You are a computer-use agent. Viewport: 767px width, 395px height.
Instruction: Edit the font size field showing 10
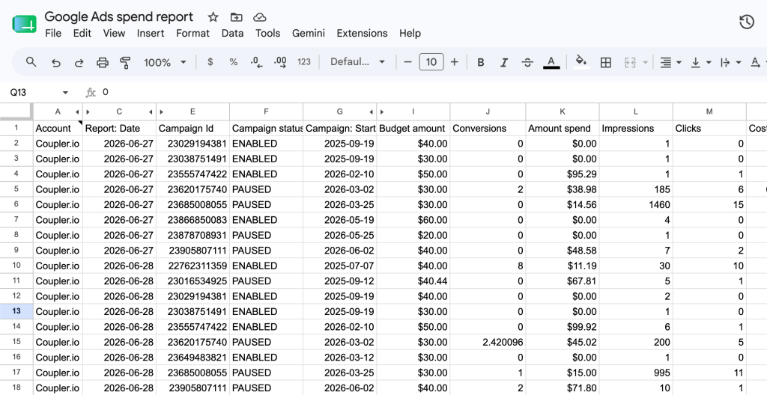point(431,62)
